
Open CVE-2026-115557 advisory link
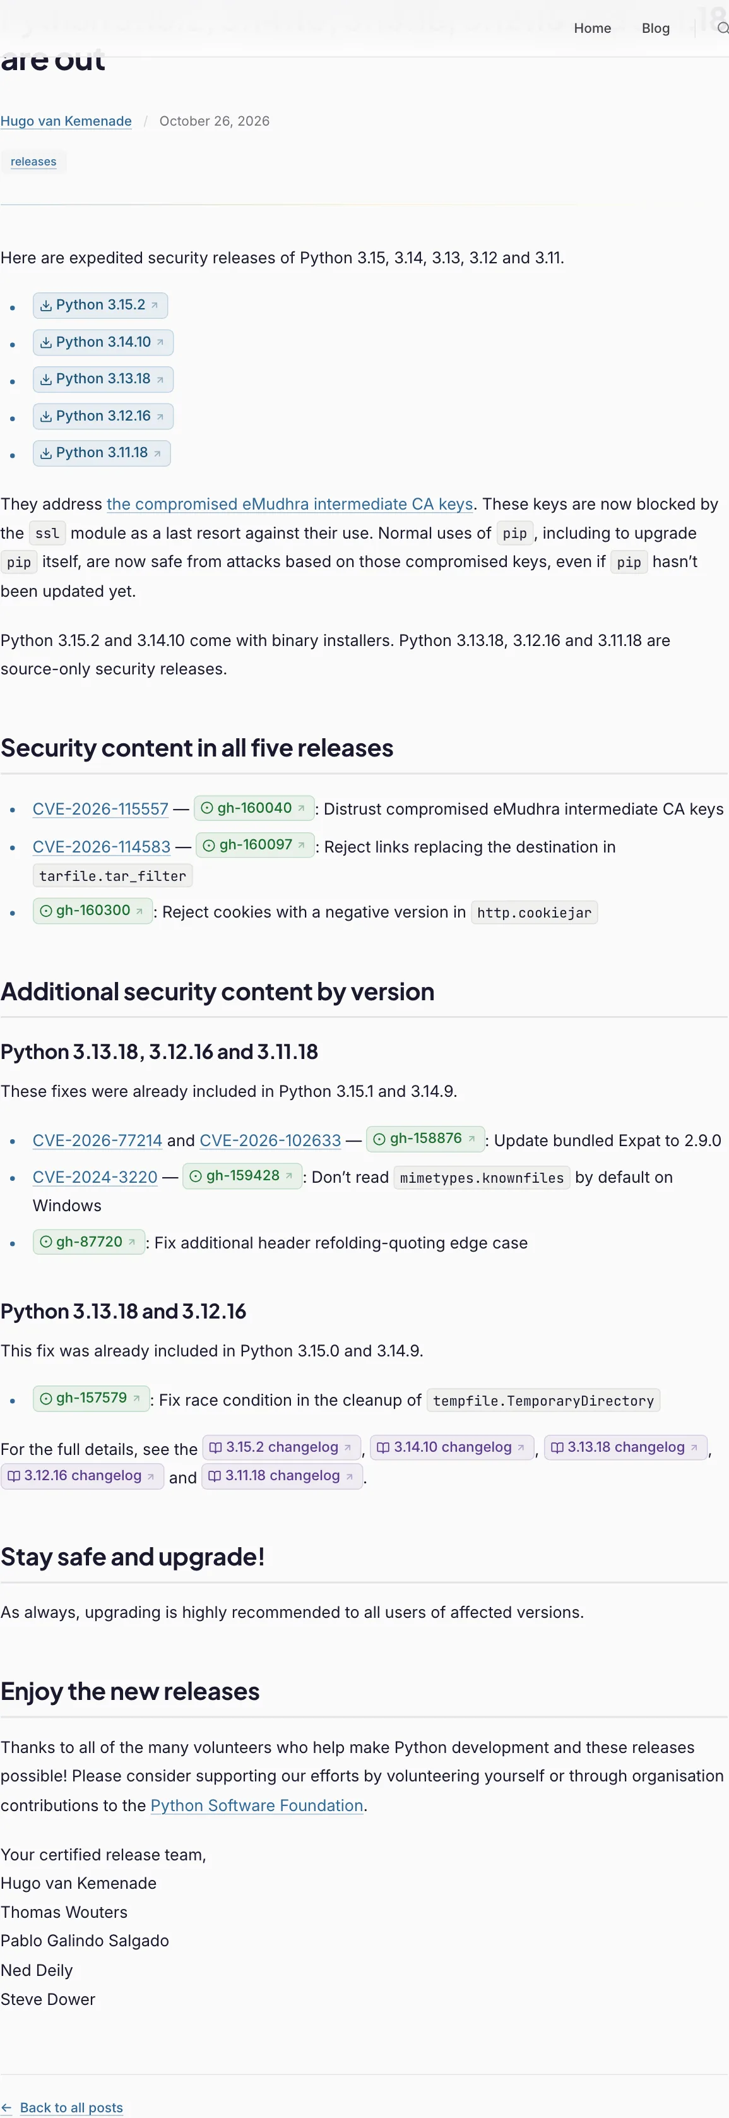(100, 809)
